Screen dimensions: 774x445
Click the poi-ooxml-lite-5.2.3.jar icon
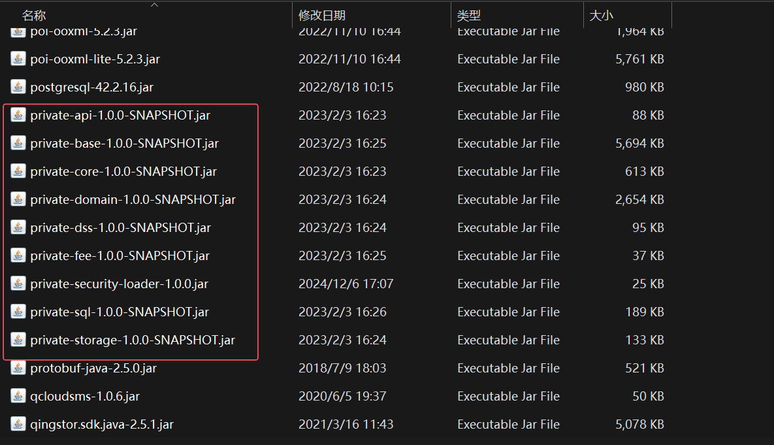[18, 59]
